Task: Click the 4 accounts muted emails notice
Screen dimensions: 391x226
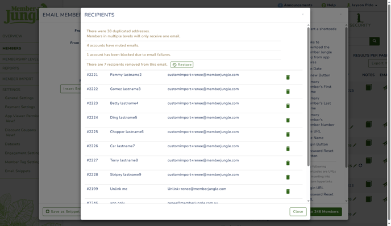Action: pyautogui.click(x=113, y=45)
